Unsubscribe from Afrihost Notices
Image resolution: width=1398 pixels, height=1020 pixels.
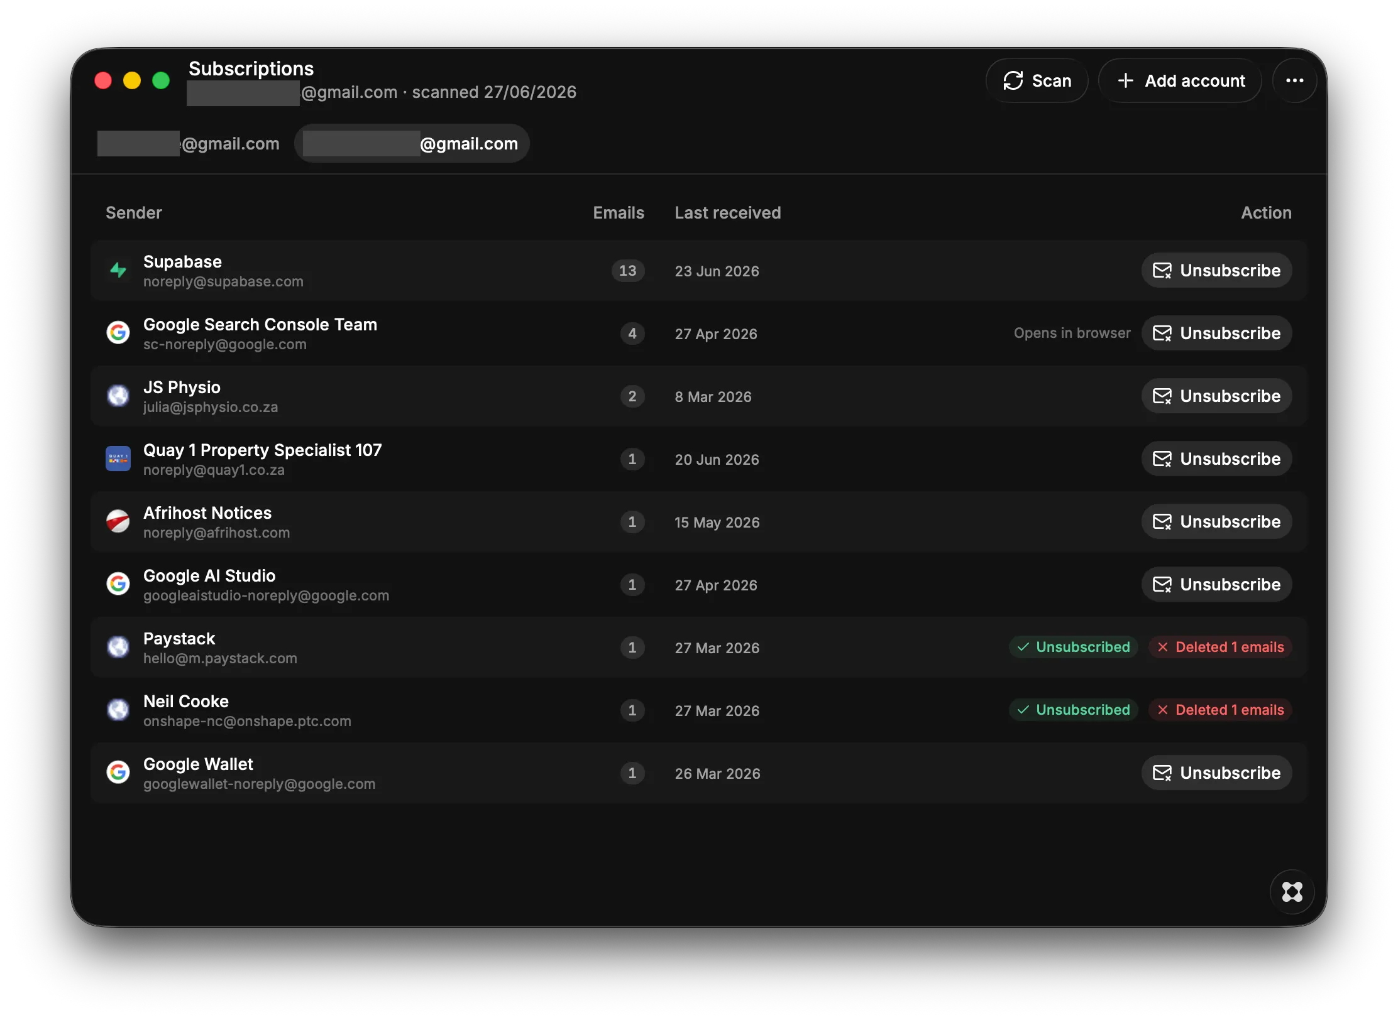[1216, 522]
